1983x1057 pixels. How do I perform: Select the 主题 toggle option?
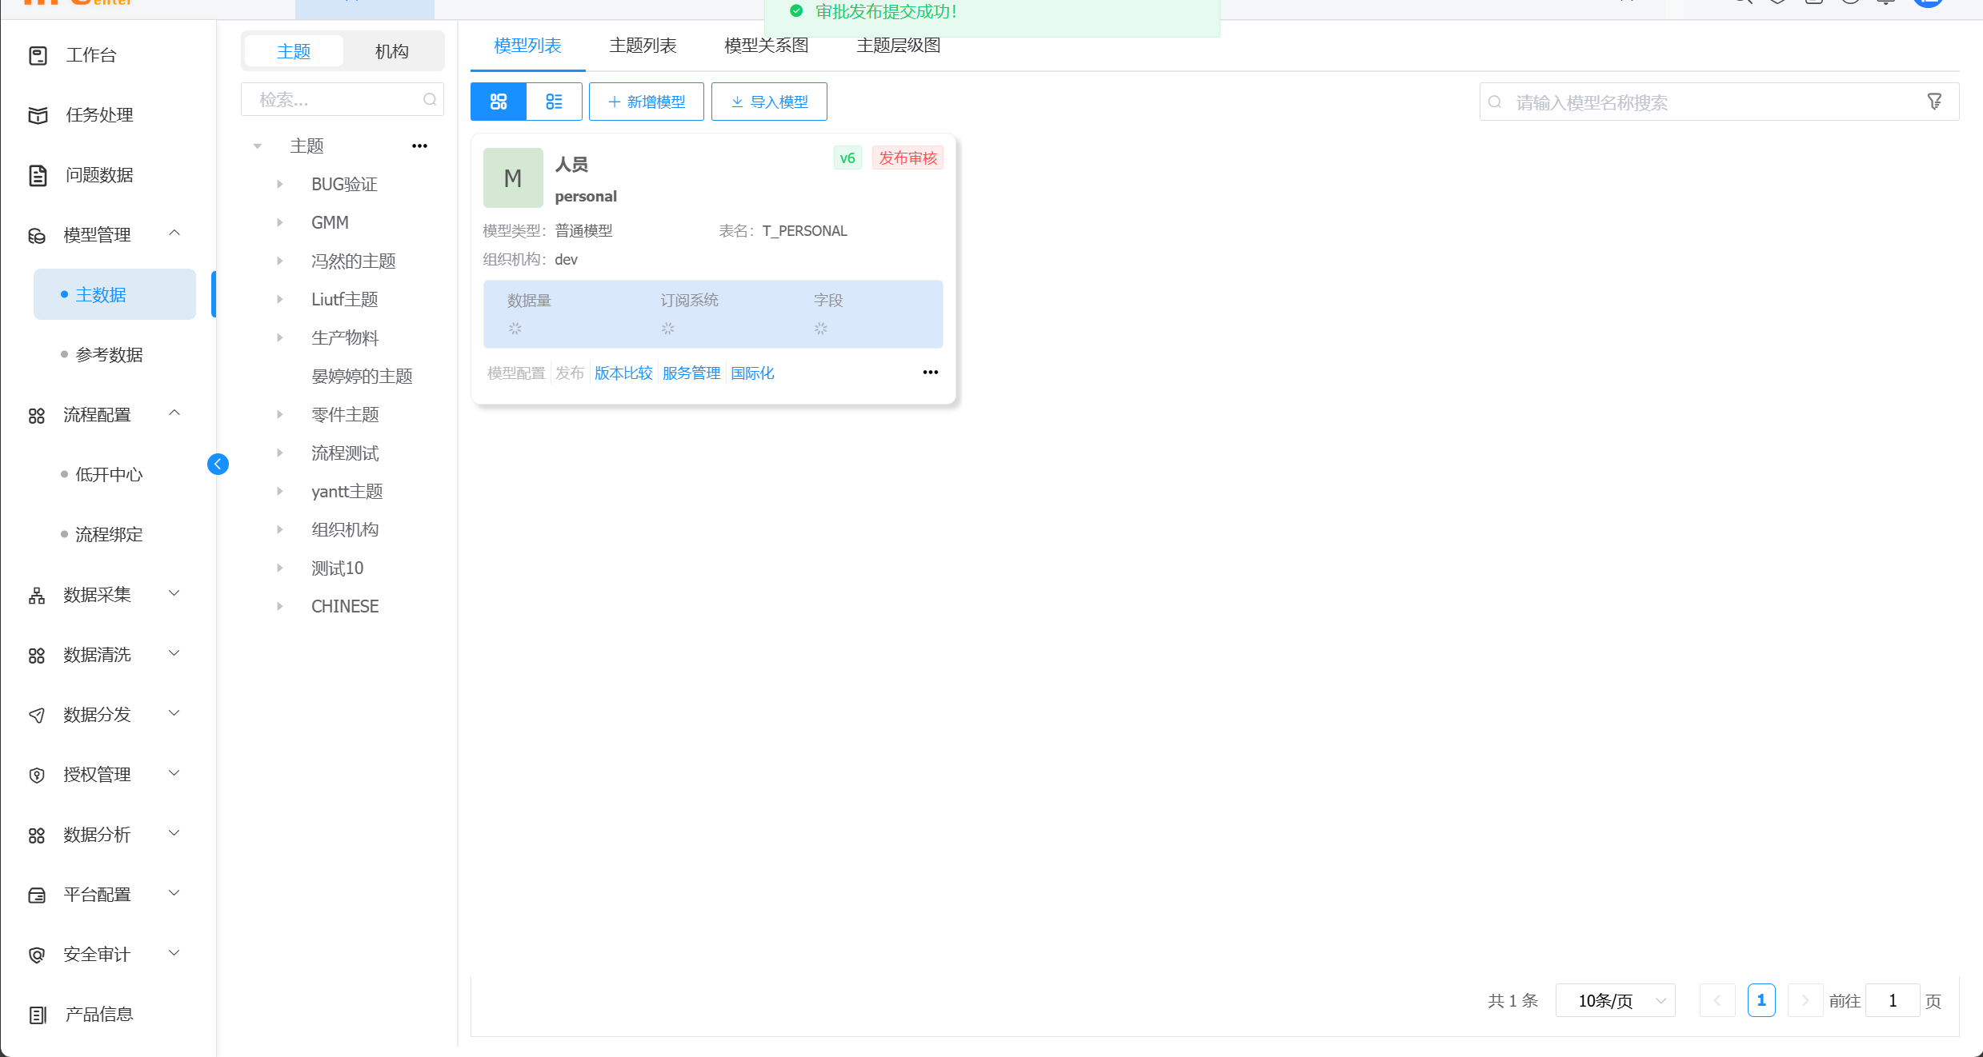(294, 51)
